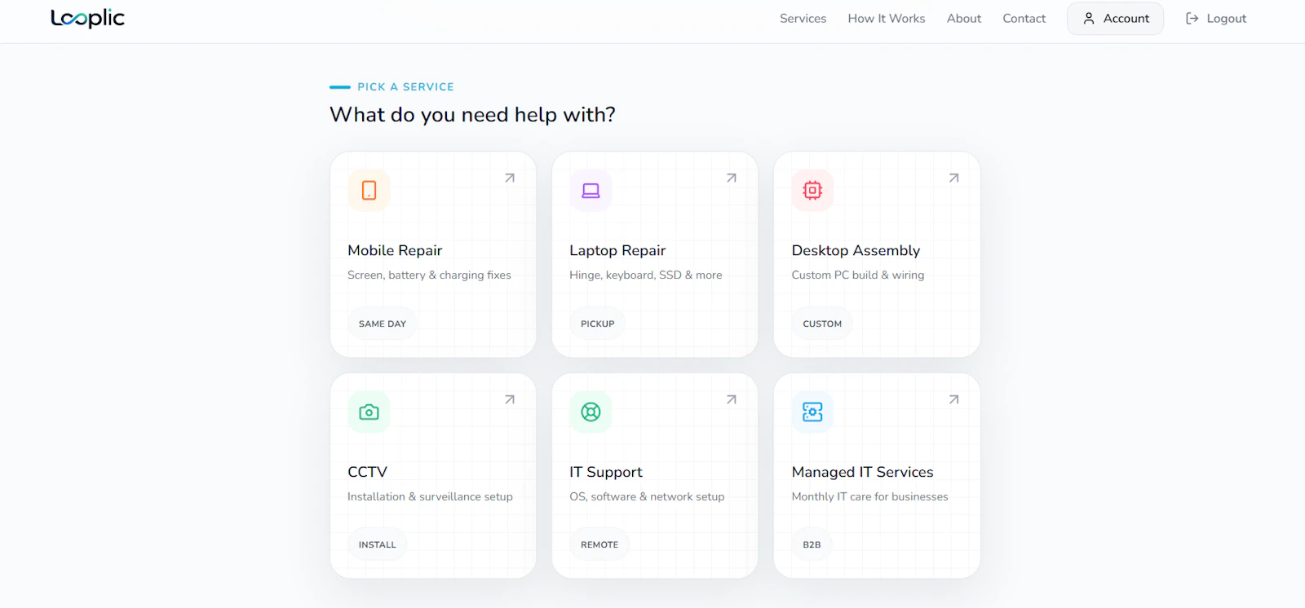
Task: Click the CUSTOM tag
Action: point(822,324)
